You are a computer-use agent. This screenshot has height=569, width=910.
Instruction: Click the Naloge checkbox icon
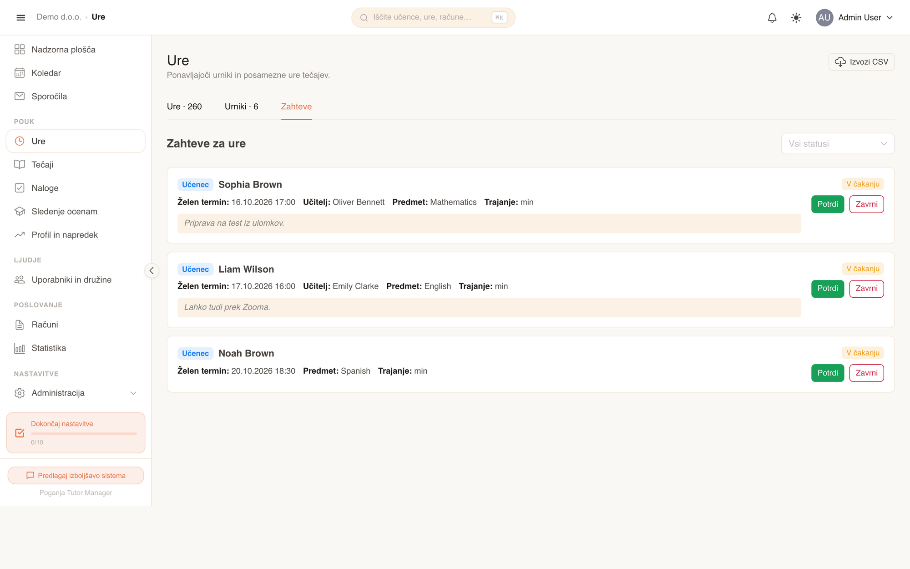(x=20, y=188)
